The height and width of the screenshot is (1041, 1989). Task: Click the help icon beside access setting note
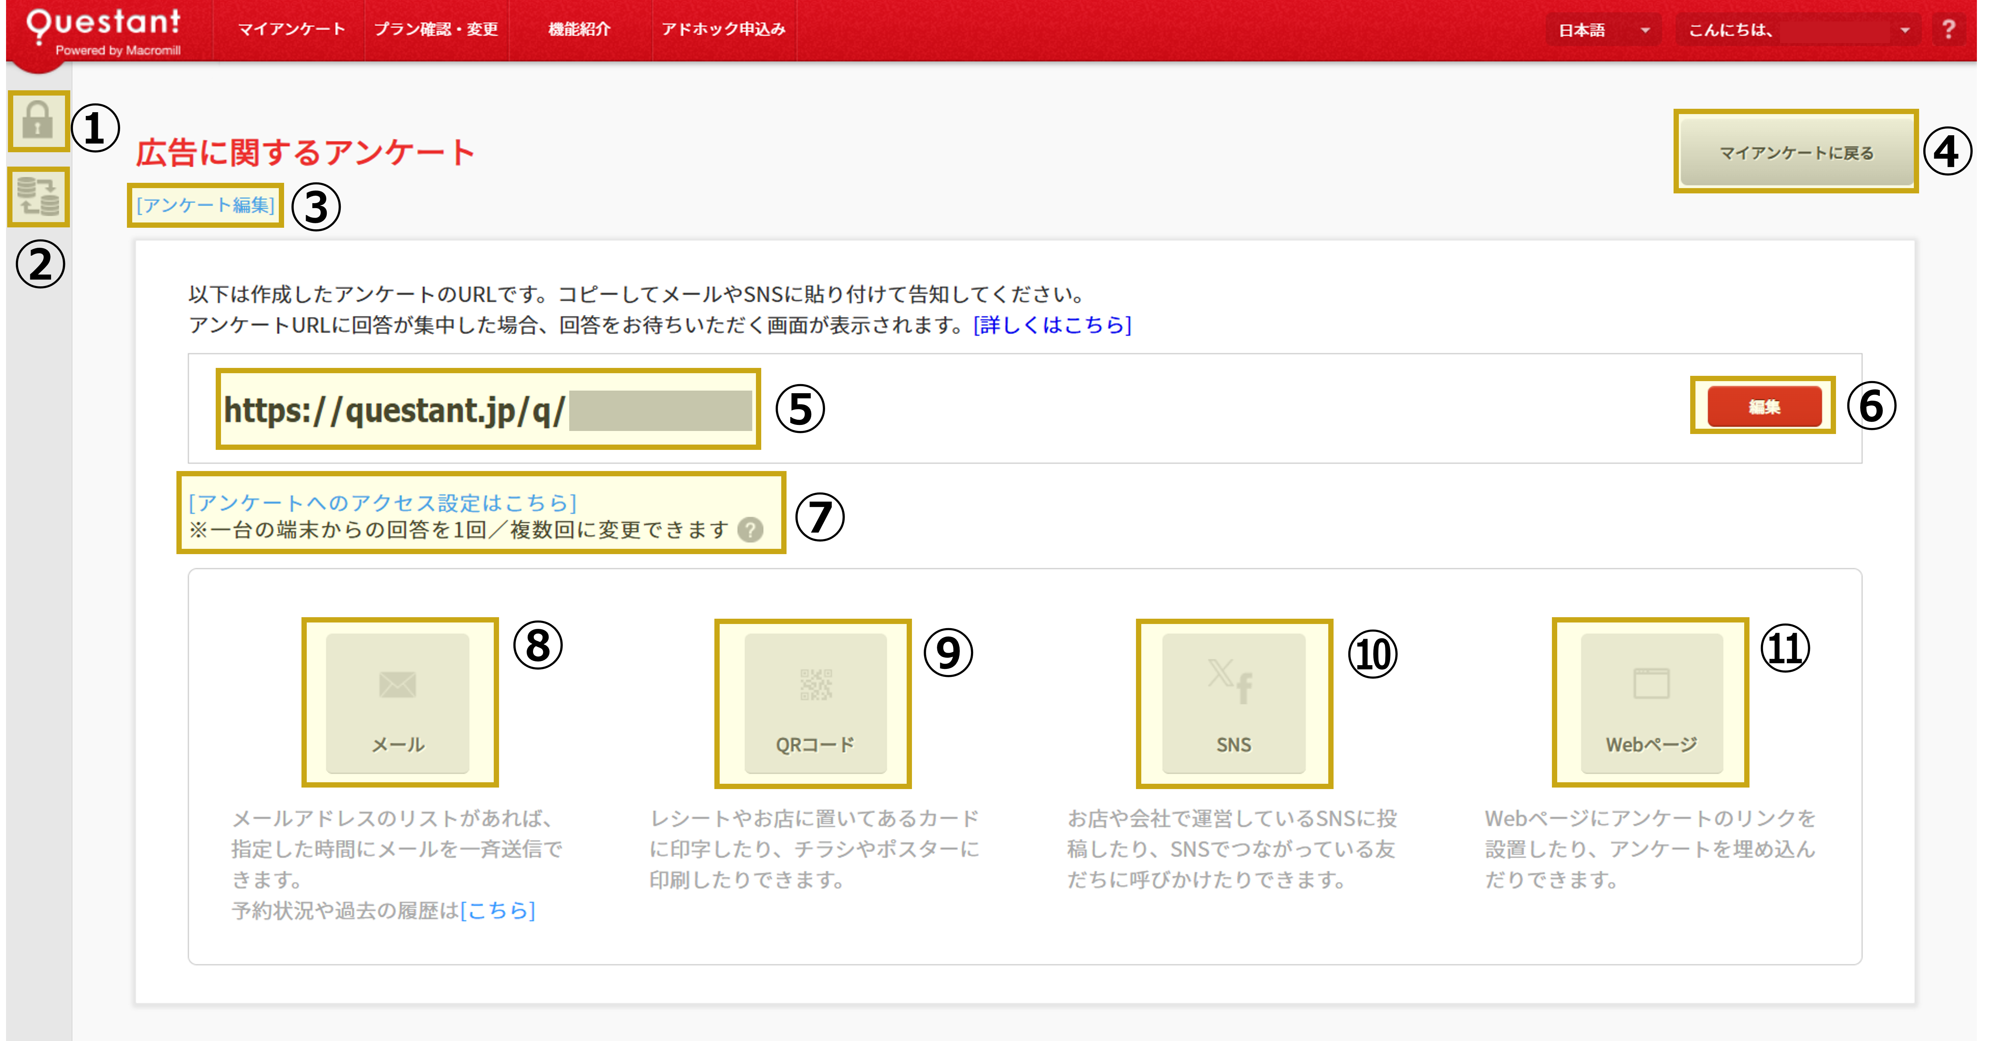coord(750,530)
